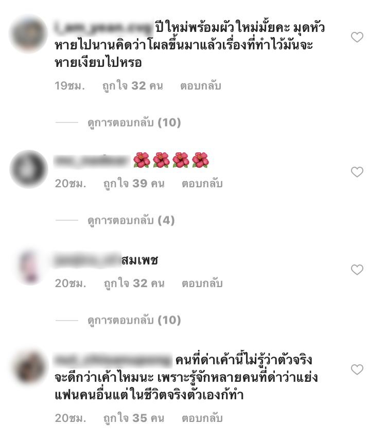Tap heart on the bottom long comment
Image resolution: width=386 pixels, height=442 pixels.
357,369
